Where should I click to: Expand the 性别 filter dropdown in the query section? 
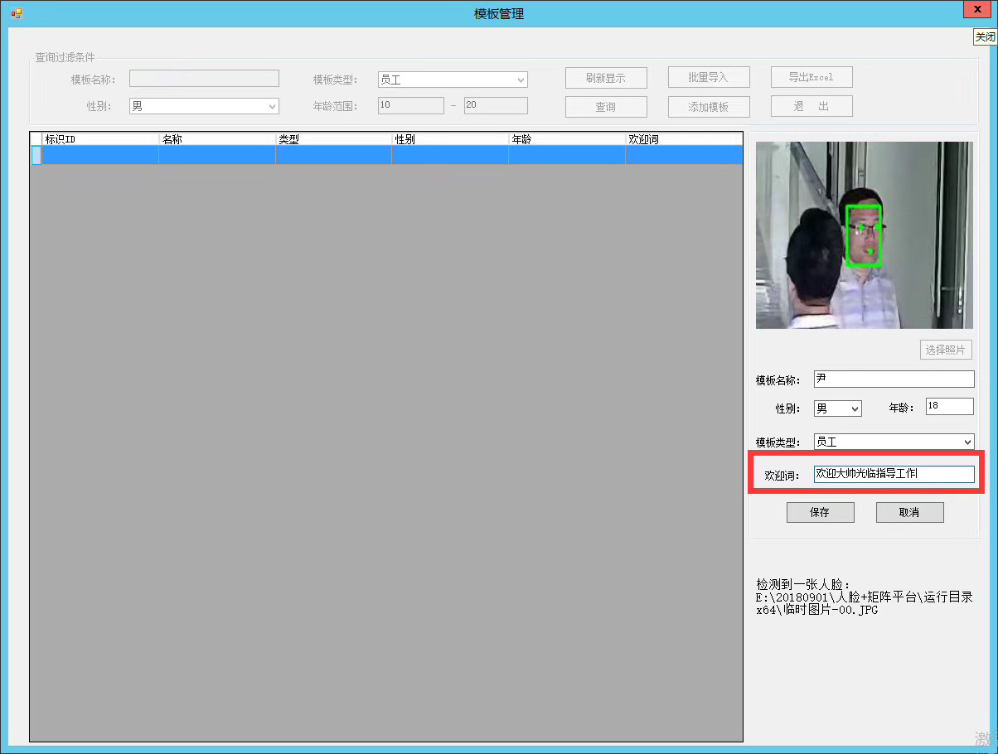[x=204, y=106]
